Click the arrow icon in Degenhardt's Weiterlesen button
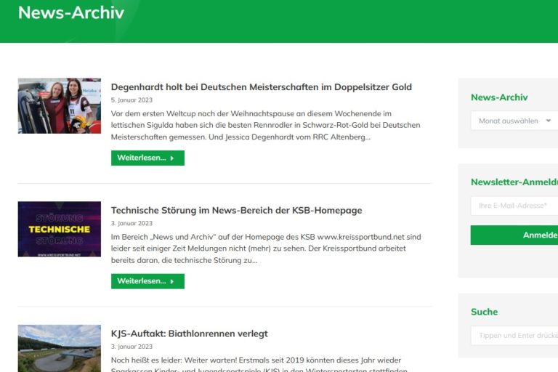Screen dimensions: 558x372 point(172,158)
